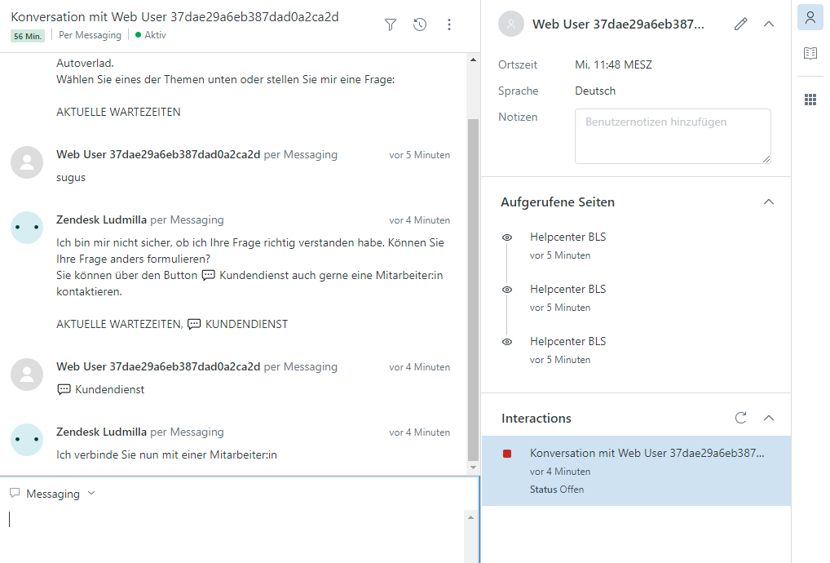Refresh the Interactions list
The height and width of the screenshot is (563, 830).
(740, 418)
